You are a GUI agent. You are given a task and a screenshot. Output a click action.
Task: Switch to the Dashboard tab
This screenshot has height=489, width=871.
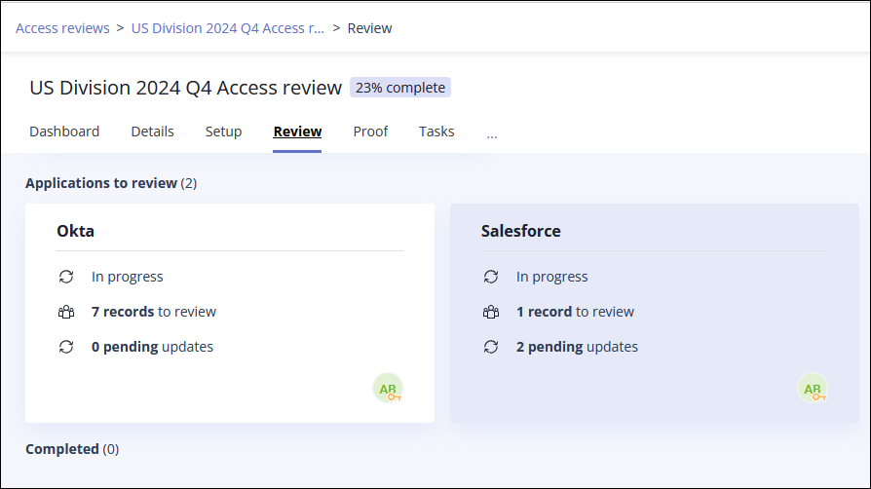coord(64,132)
